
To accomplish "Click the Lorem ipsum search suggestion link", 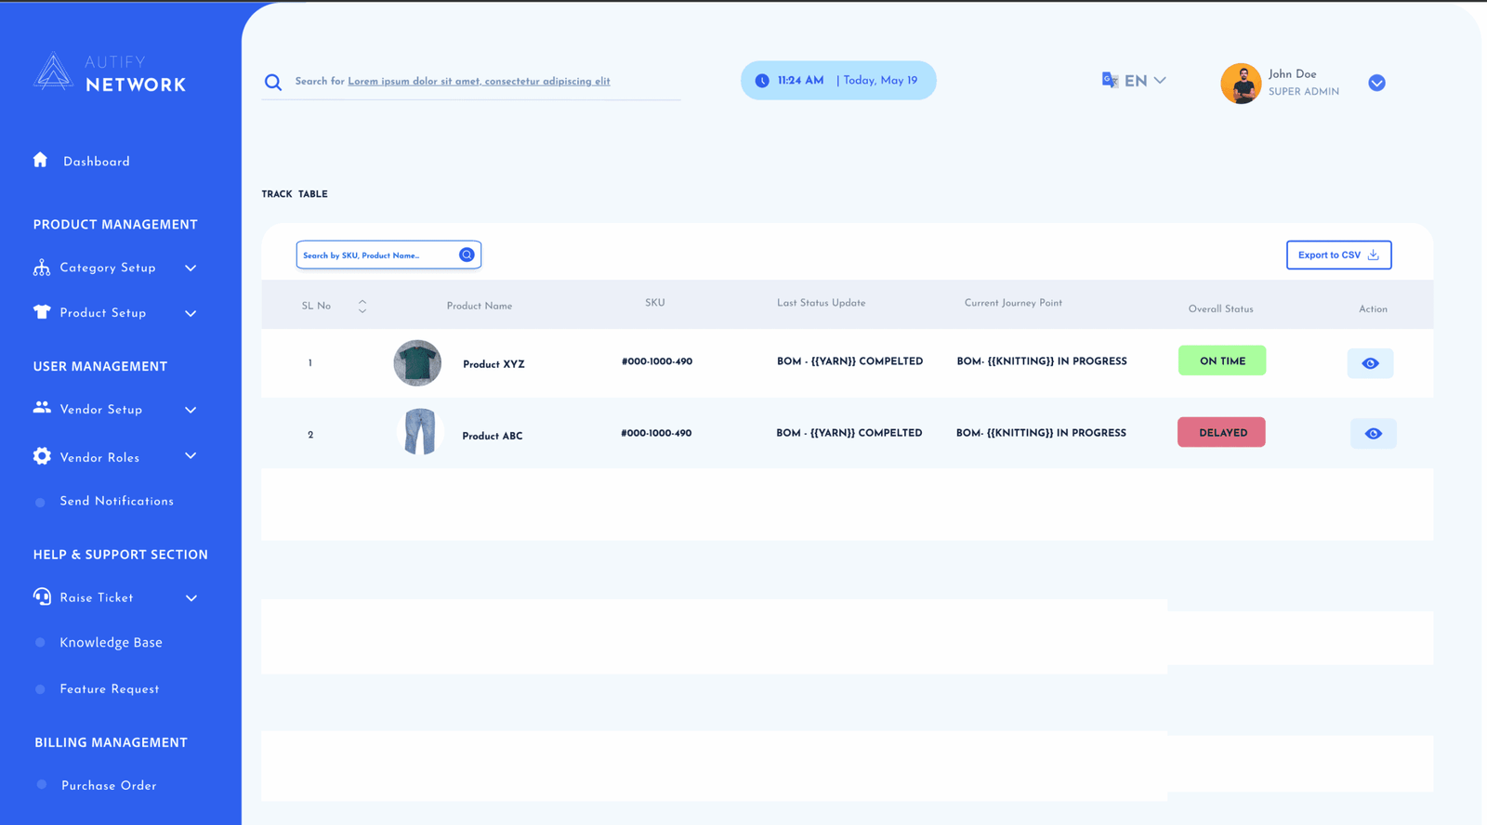I will [x=479, y=82].
